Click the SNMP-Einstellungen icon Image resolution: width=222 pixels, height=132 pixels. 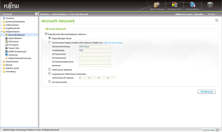click(x=7, y=52)
